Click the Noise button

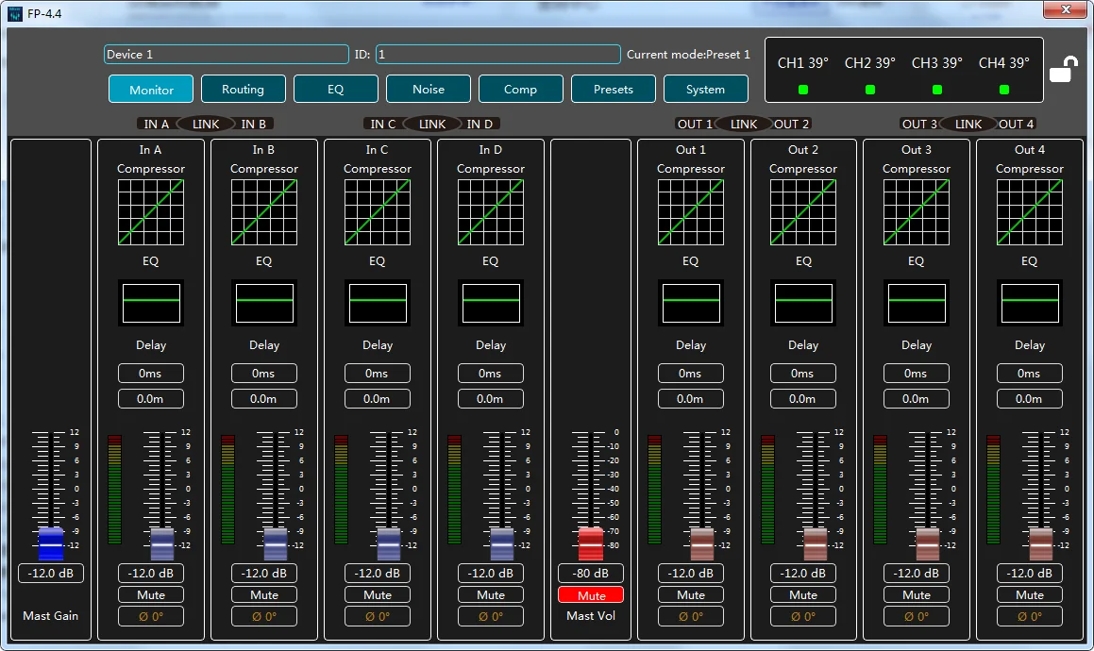pyautogui.click(x=428, y=90)
